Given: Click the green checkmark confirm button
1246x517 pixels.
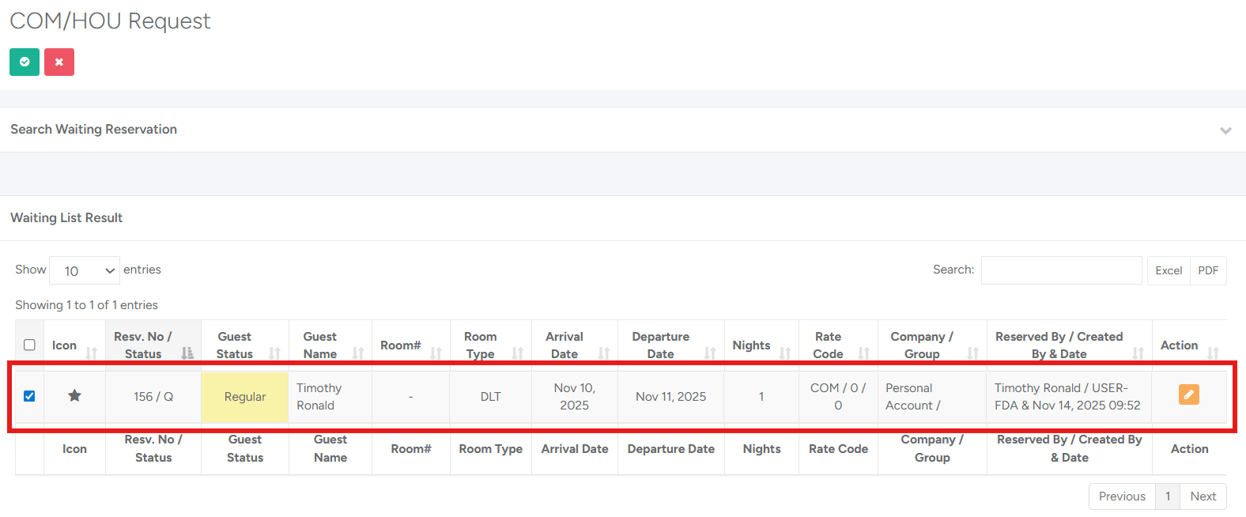Looking at the screenshot, I should tap(25, 62).
